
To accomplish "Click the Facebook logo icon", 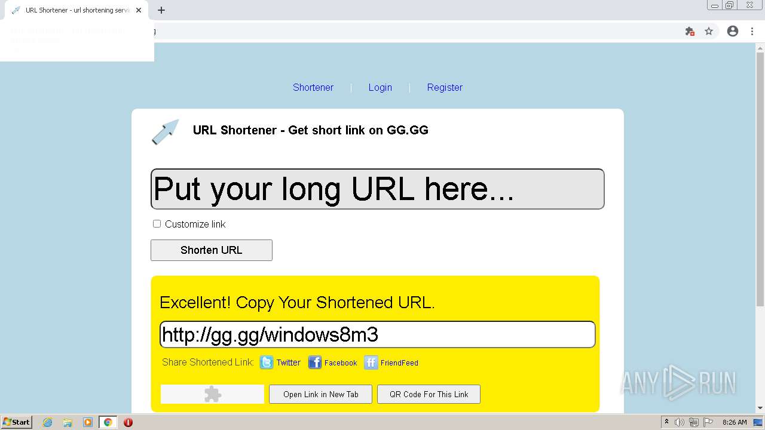I will [x=315, y=363].
